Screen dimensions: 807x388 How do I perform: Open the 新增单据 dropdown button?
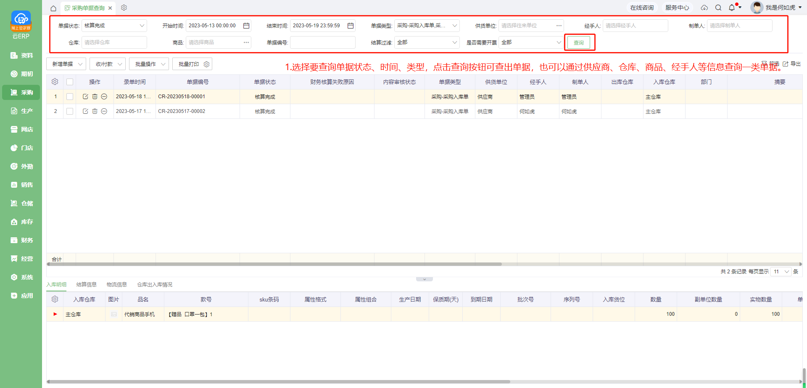coord(66,64)
